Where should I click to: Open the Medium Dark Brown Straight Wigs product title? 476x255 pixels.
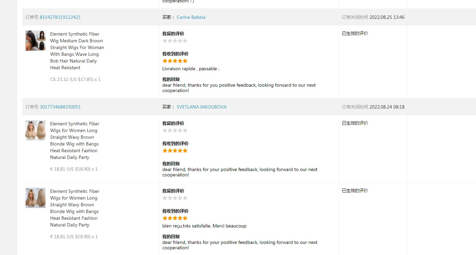[77, 51]
